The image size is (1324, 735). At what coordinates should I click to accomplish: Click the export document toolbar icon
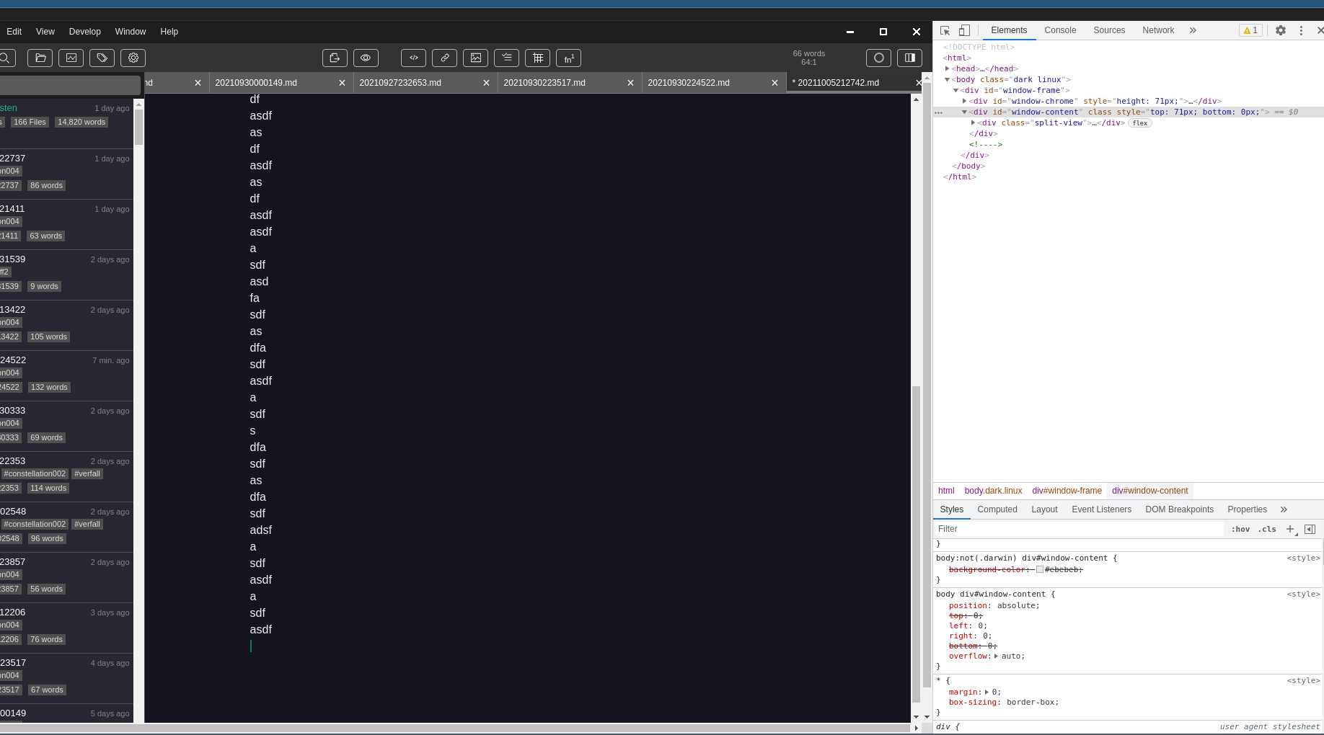tap(335, 58)
